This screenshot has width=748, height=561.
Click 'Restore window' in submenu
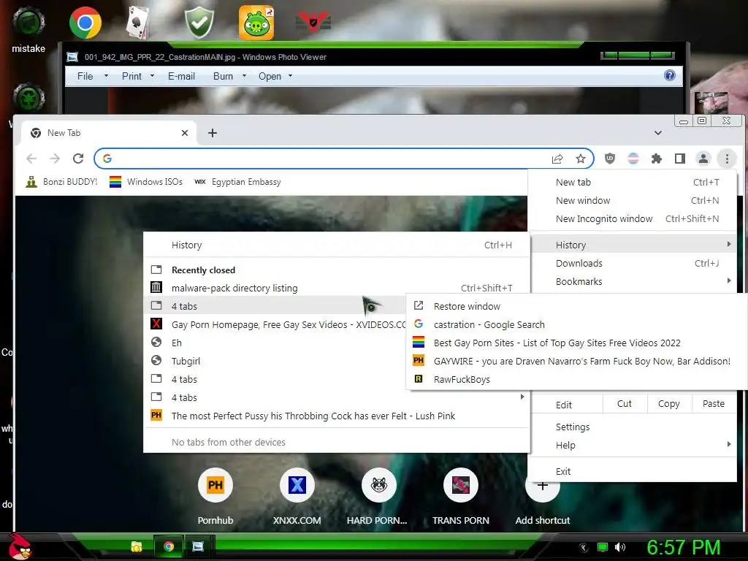[x=576, y=306]
